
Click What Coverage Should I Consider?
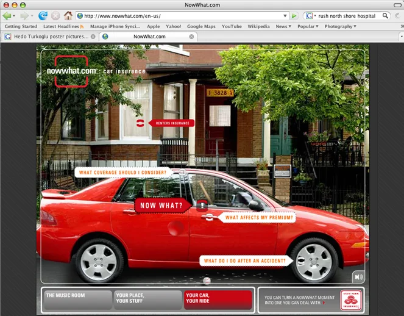123,172
